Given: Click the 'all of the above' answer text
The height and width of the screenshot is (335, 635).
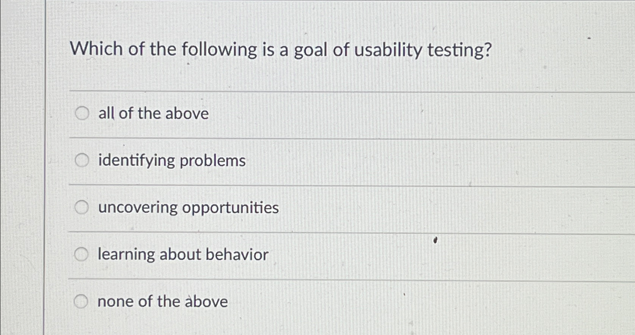Looking at the screenshot, I should tap(152, 113).
